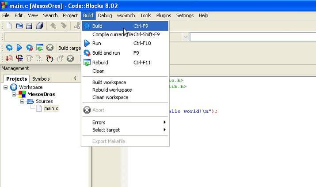Click the Undo arrow toolbar icon
This screenshot has width=316, height=187.
53,26
